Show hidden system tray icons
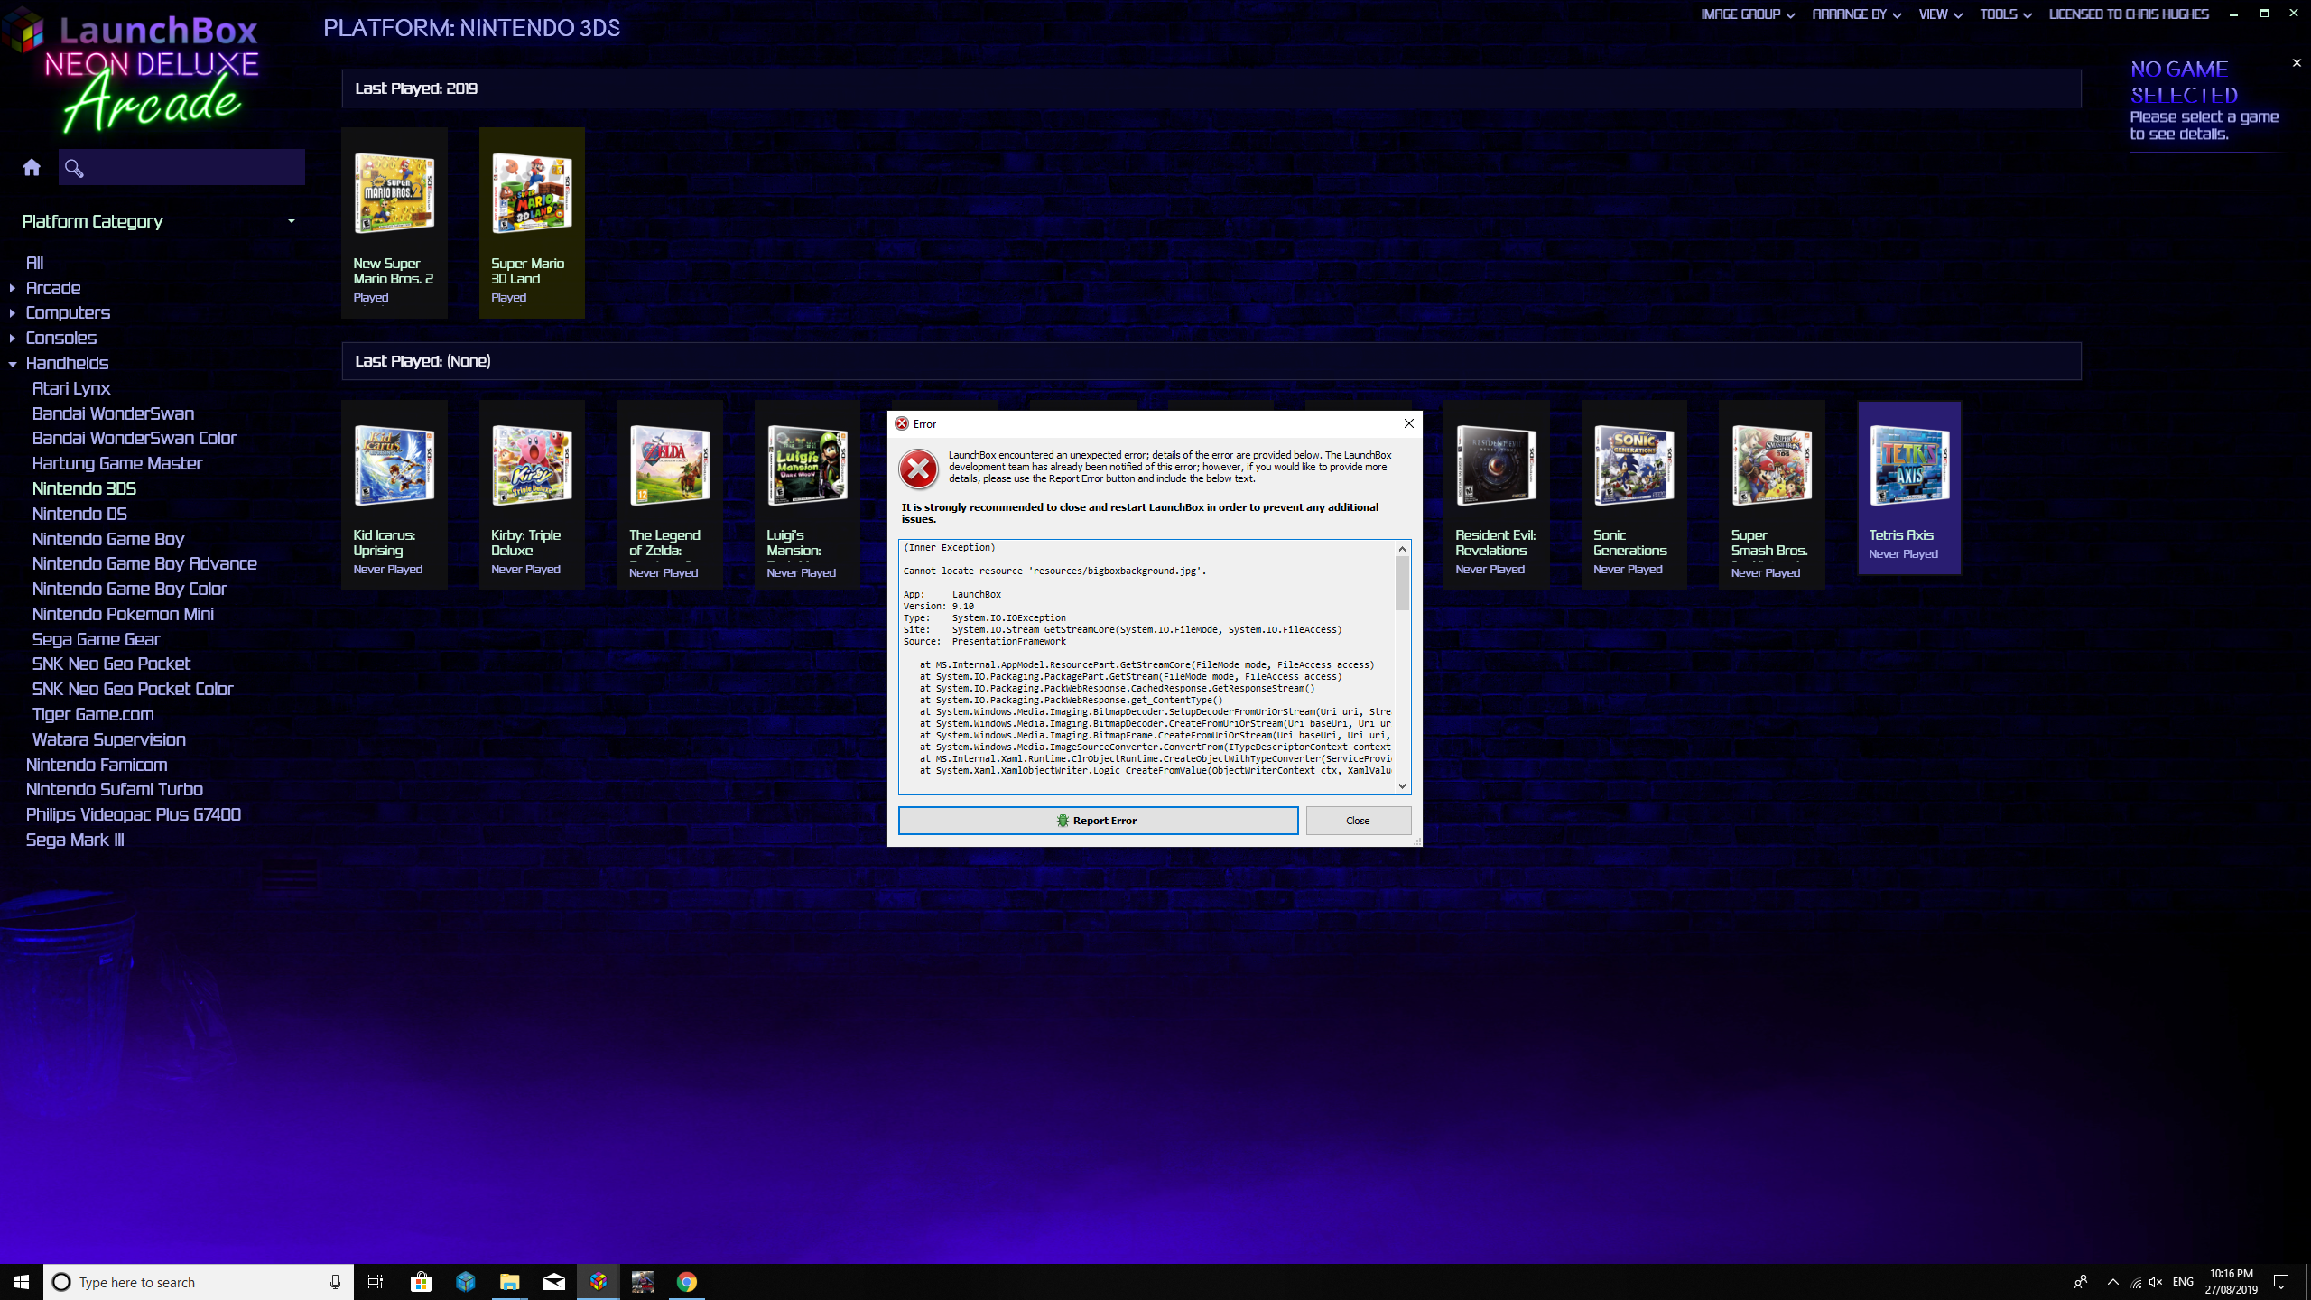This screenshot has width=2311, height=1300. [x=2113, y=1282]
